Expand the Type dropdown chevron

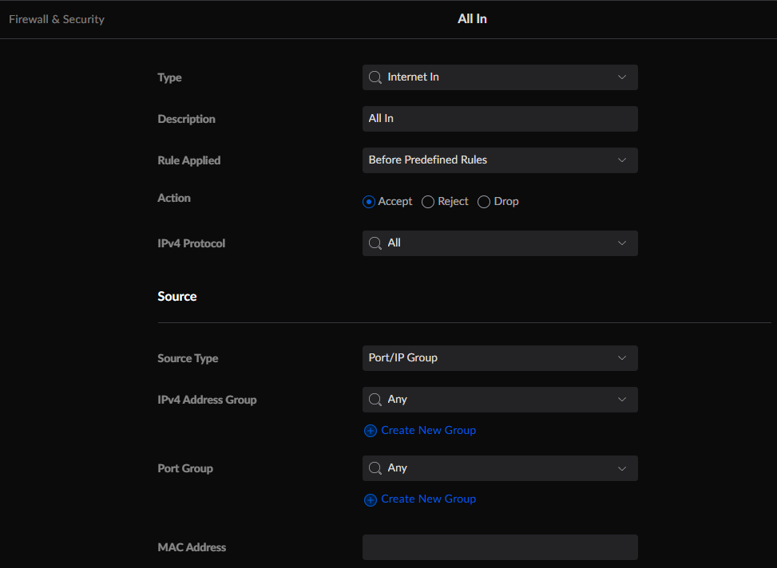coord(622,77)
